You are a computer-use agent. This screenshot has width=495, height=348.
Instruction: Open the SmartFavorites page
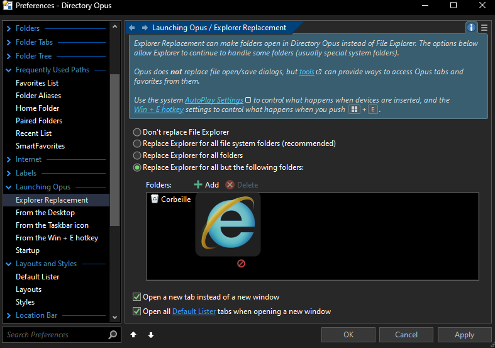click(40, 146)
